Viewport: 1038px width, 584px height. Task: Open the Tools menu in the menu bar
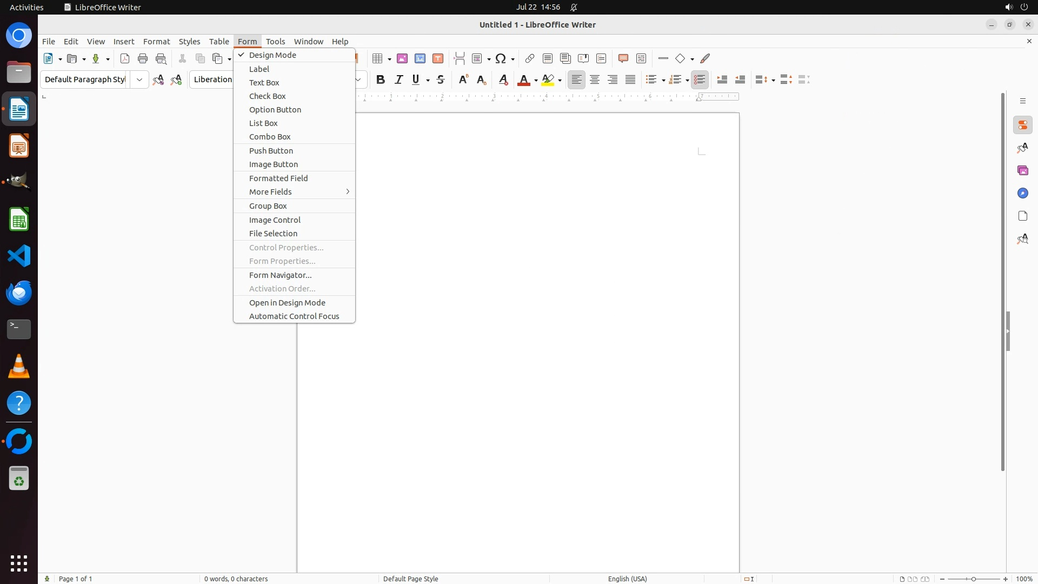click(x=275, y=42)
